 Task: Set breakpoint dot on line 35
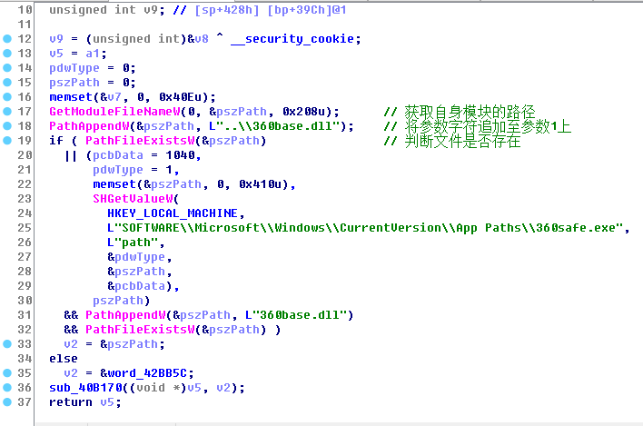click(x=7, y=373)
